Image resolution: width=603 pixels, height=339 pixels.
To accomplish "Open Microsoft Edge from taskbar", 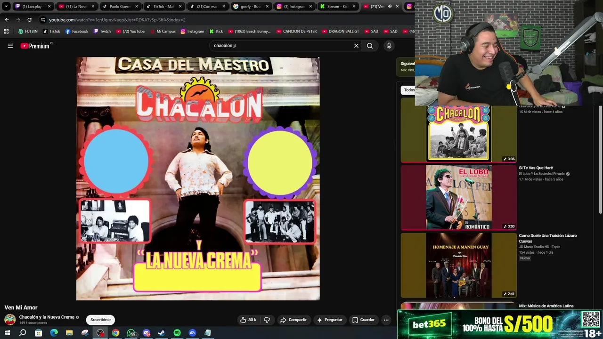I will pos(54,333).
